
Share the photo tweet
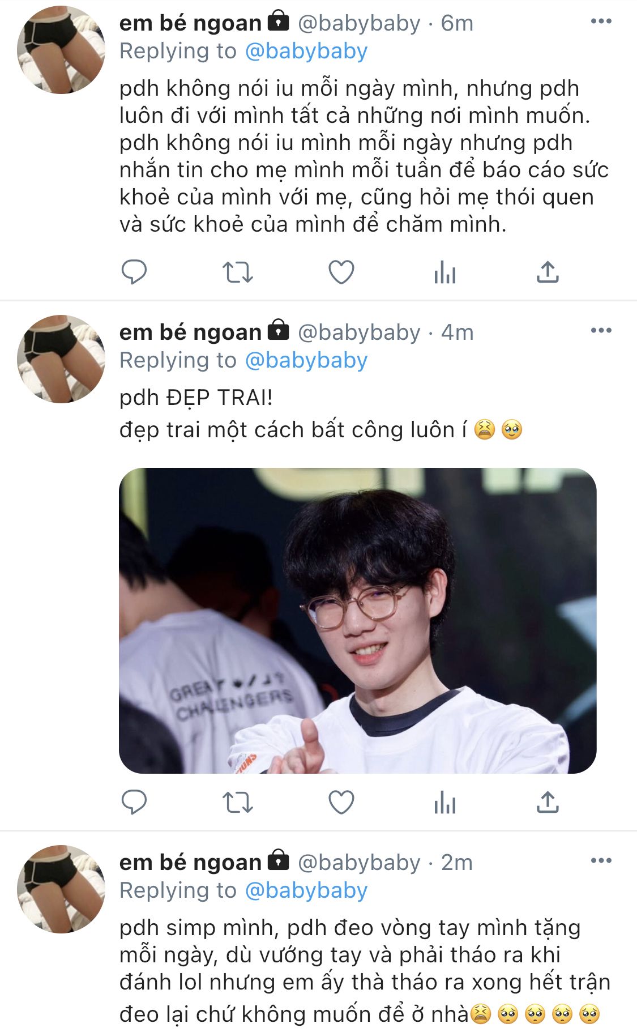pos(548,802)
